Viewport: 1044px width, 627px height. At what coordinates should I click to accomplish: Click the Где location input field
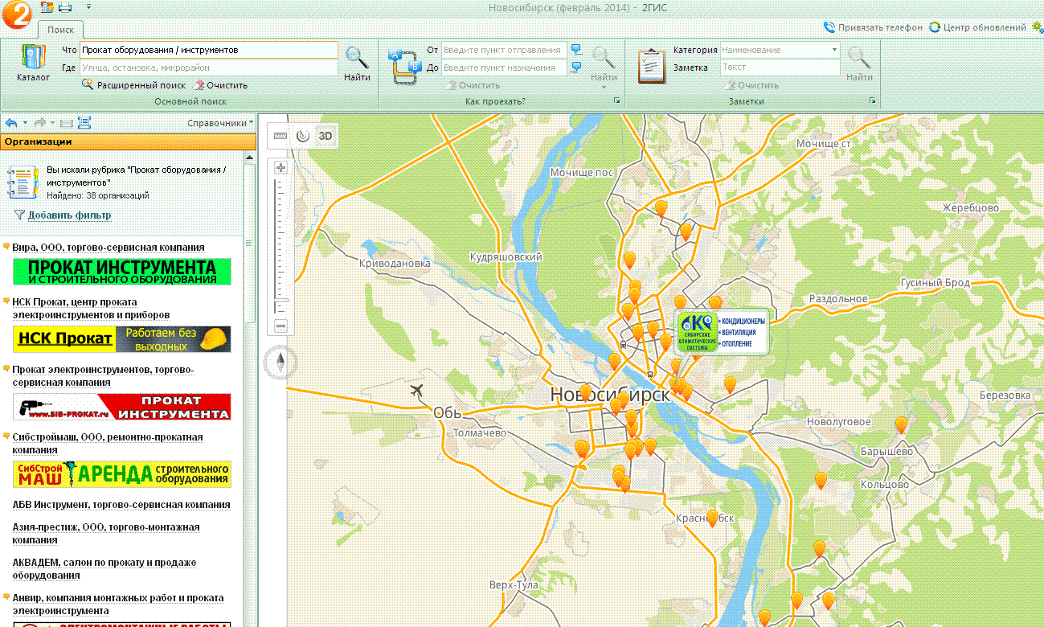(208, 68)
